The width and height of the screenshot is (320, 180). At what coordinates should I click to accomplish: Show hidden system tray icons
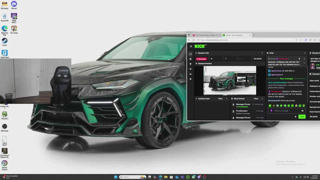[292, 177]
